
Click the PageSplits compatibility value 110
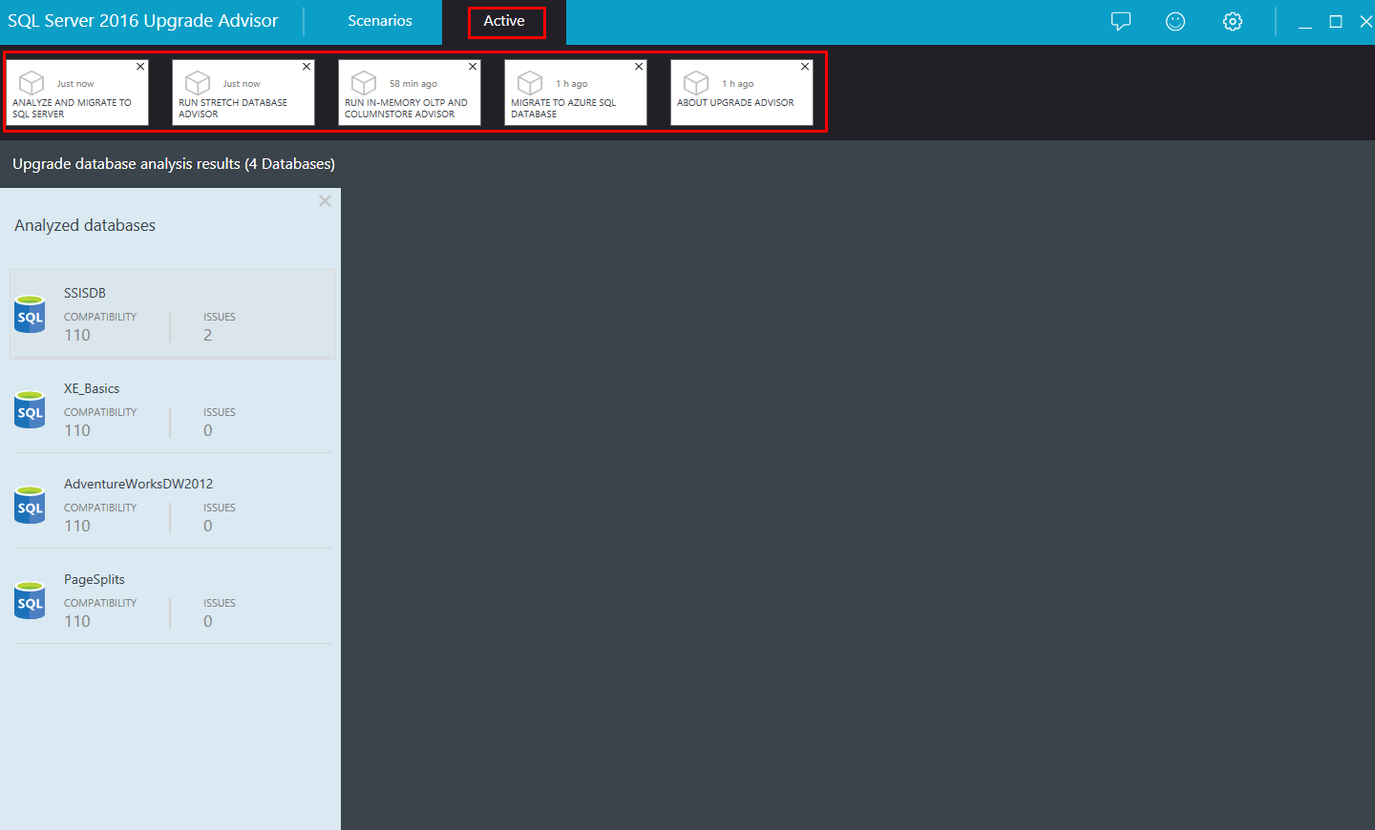(77, 621)
